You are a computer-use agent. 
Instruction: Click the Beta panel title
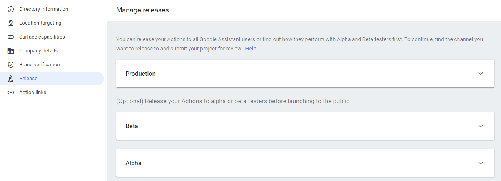click(x=132, y=126)
